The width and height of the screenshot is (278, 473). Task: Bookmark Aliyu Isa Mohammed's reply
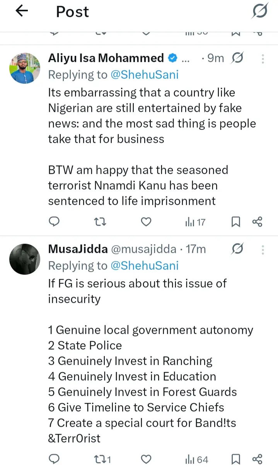coord(235,222)
